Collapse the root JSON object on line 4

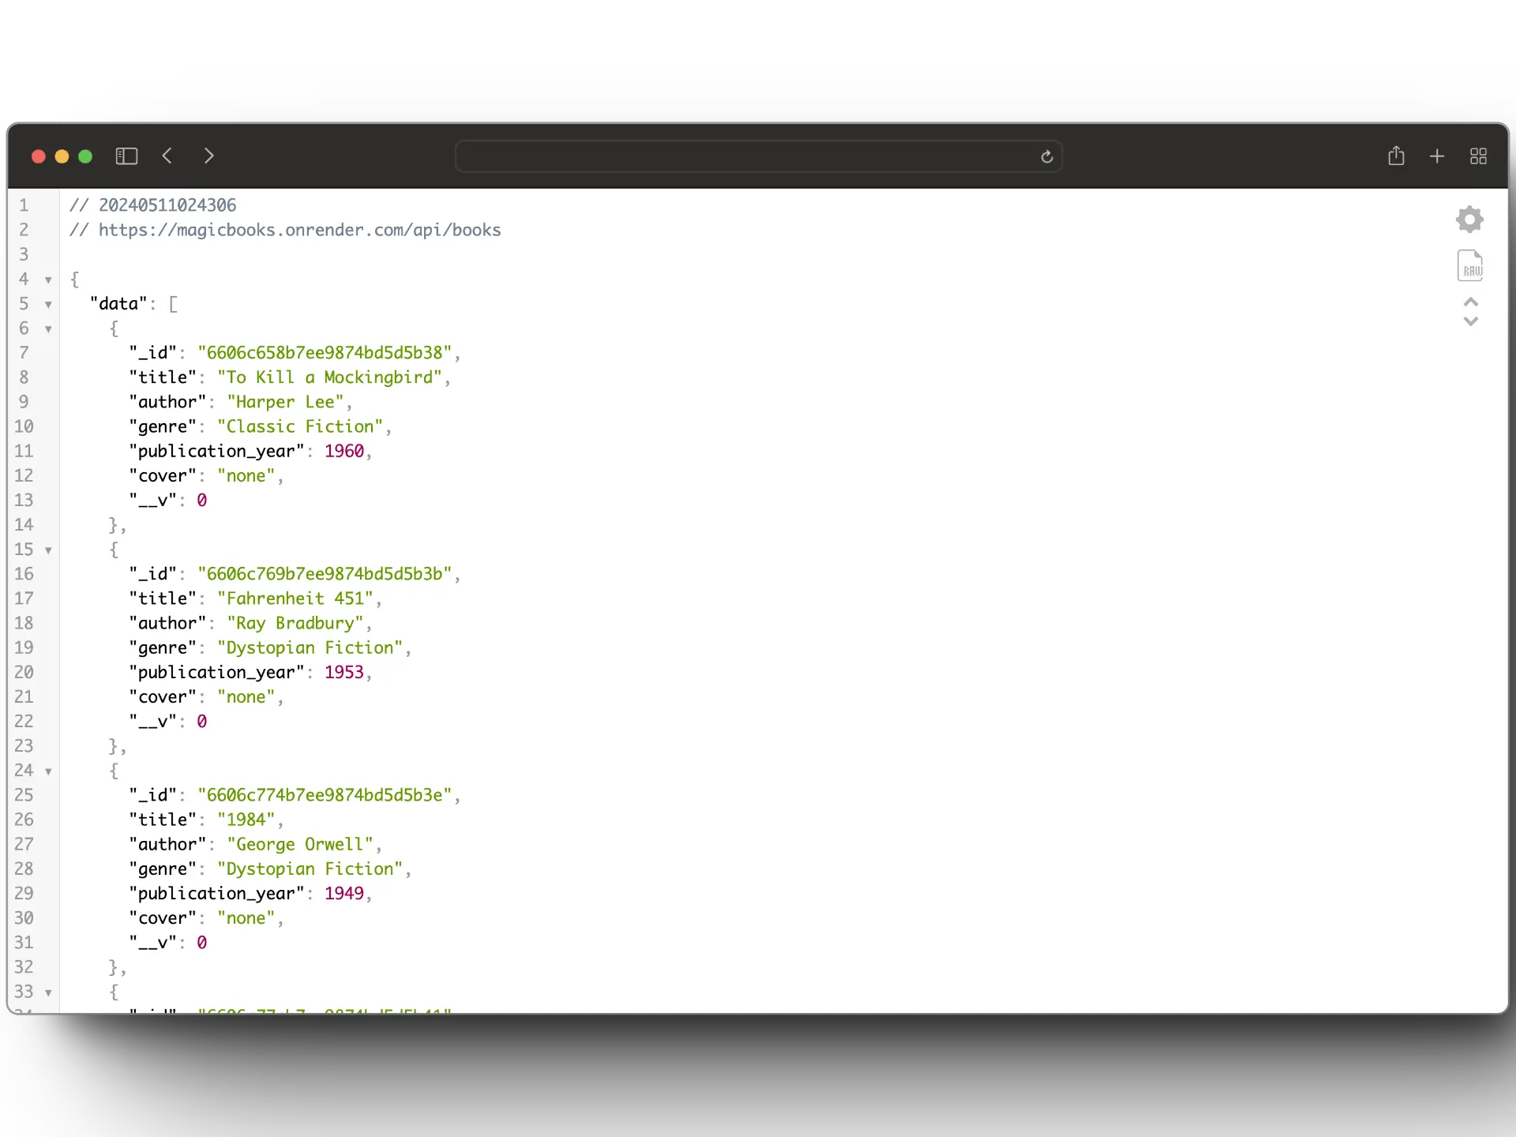(47, 280)
